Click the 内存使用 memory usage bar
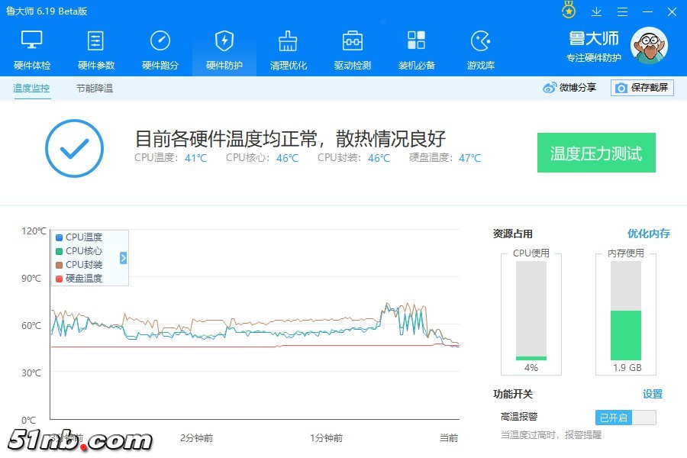This screenshot has width=687, height=458. point(625,310)
